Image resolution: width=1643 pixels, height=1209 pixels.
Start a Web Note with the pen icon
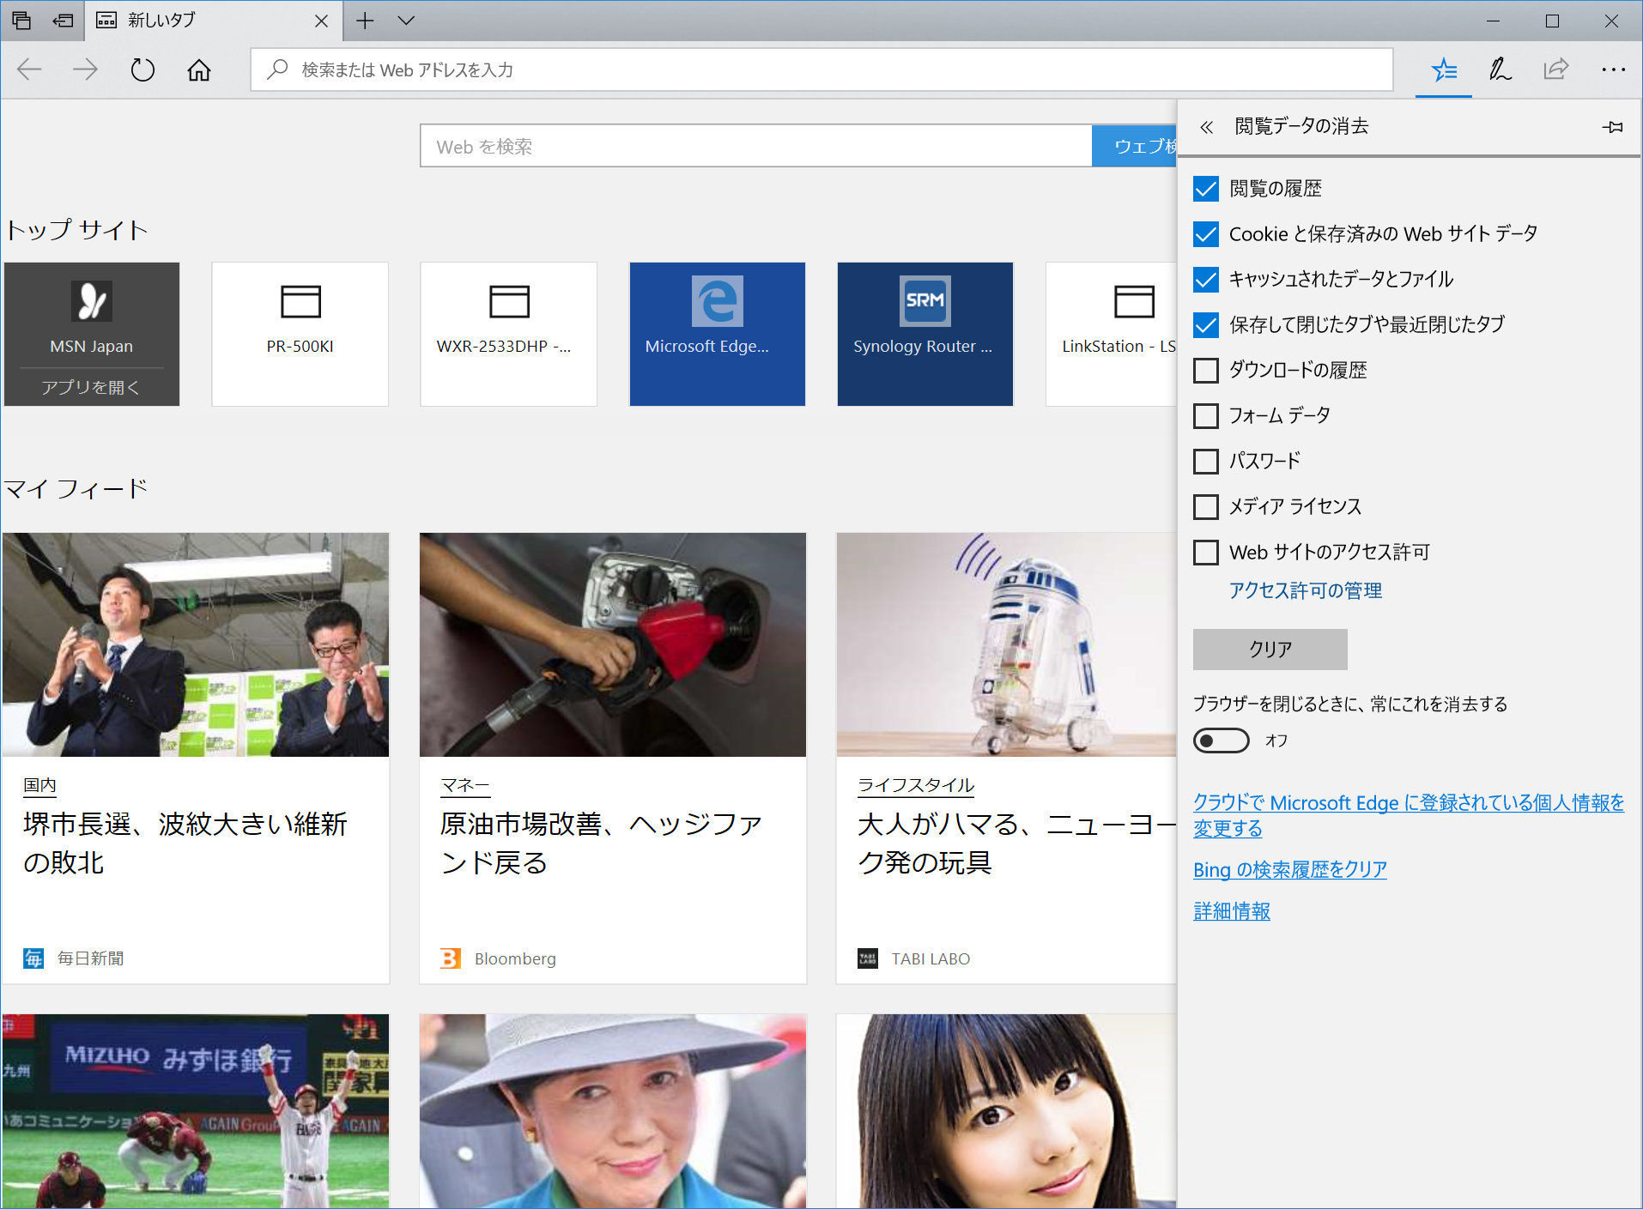[1499, 70]
